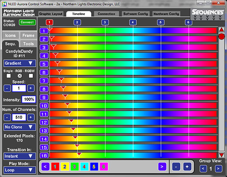Screen dimensions: 227x177
Task: Select channel row 13 button
Action: [44, 131]
